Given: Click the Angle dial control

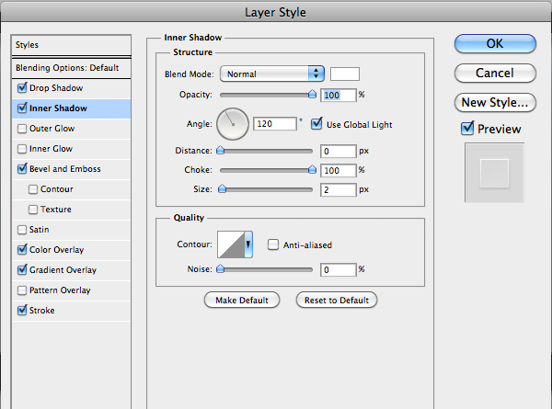Looking at the screenshot, I should click(x=233, y=124).
